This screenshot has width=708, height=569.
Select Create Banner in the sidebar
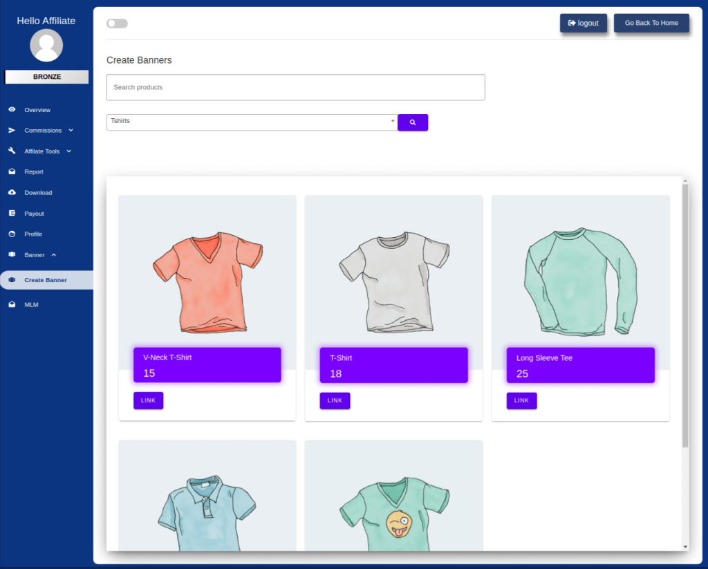click(45, 279)
